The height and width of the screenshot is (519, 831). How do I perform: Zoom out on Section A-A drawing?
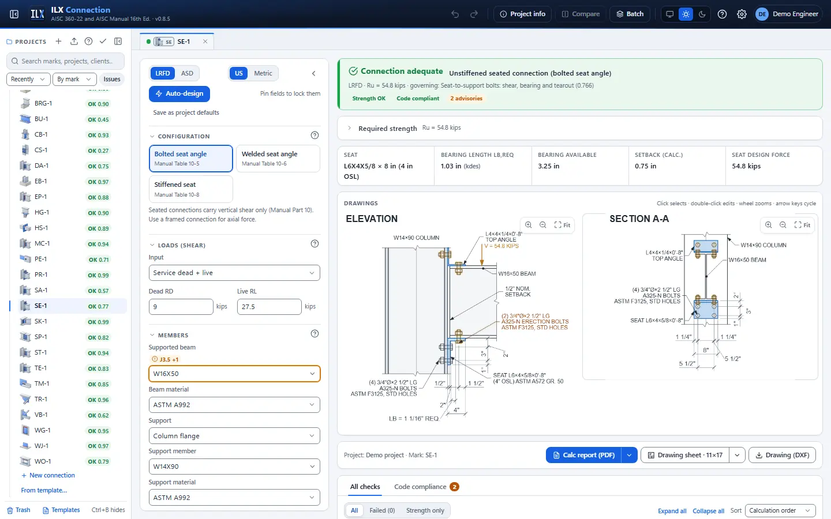coord(783,225)
